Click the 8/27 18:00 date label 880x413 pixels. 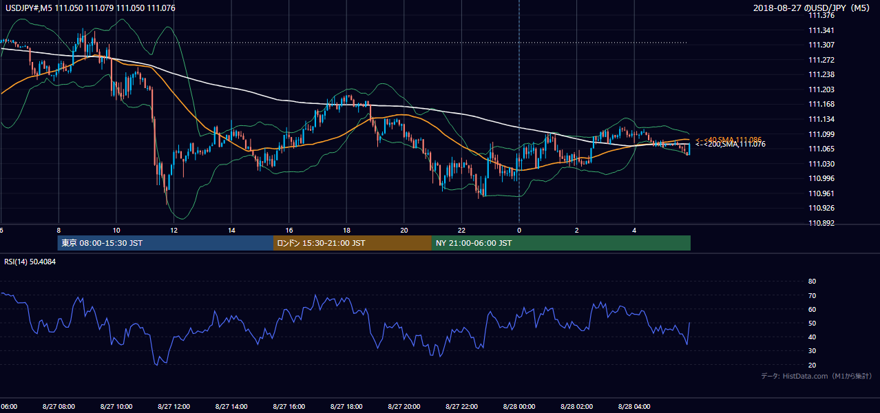coord(346,406)
